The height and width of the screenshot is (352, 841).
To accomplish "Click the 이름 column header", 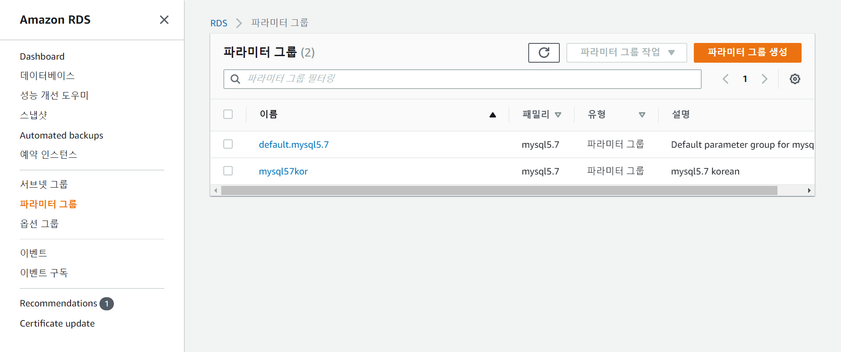I will (269, 114).
